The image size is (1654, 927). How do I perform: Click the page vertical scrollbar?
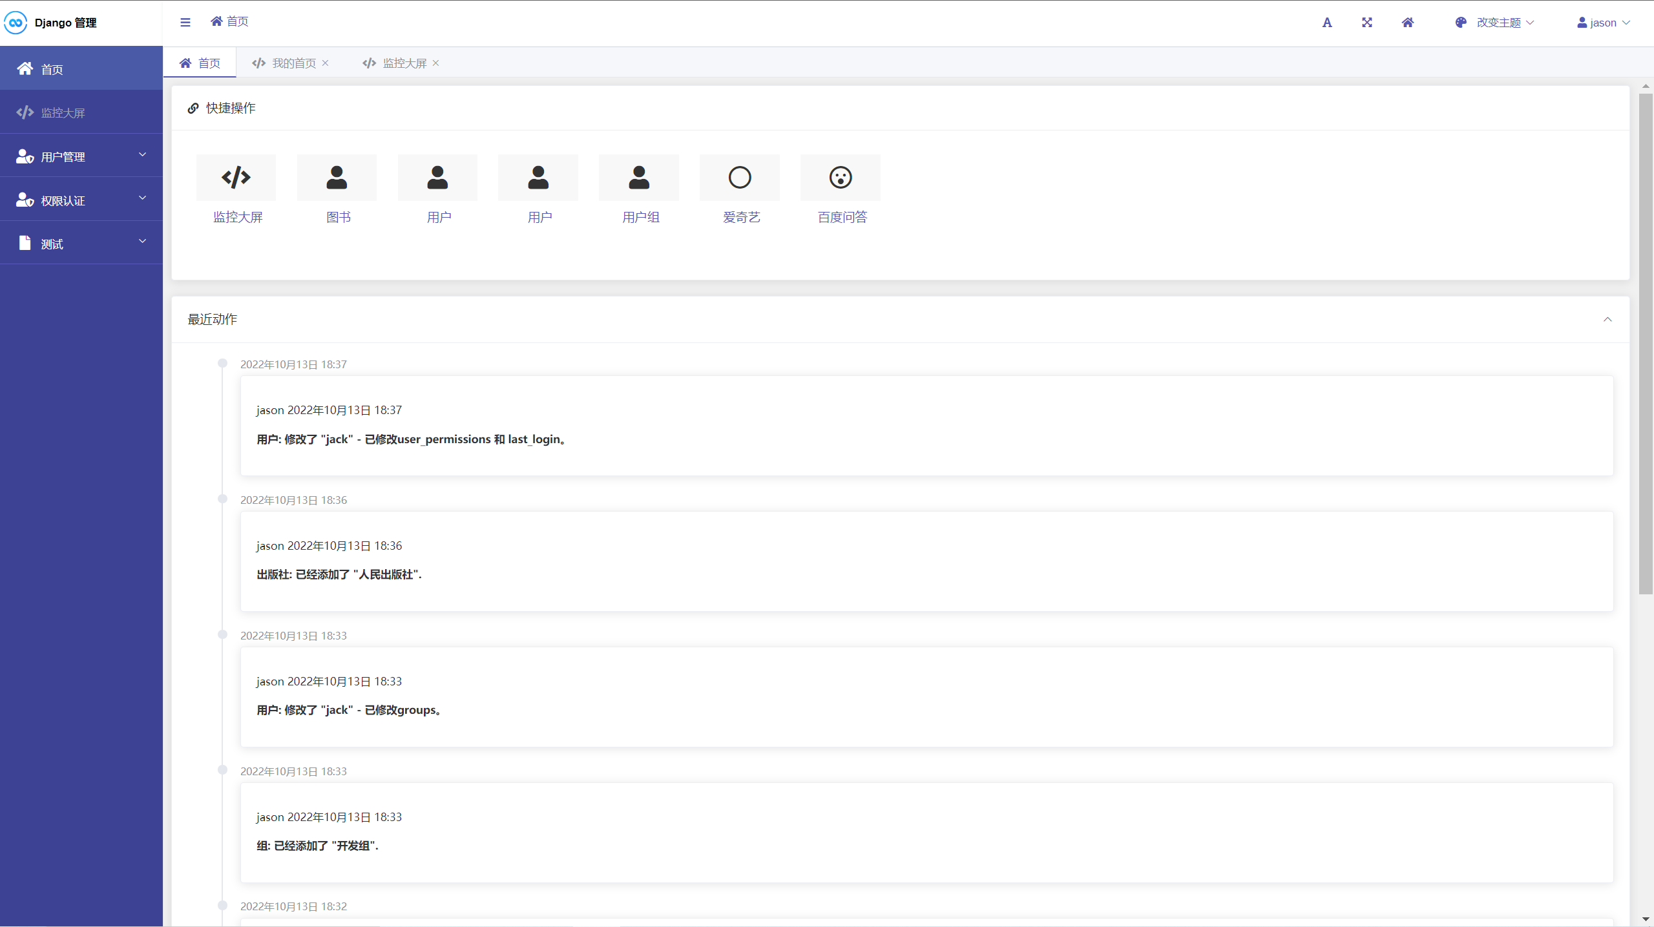(x=1646, y=342)
